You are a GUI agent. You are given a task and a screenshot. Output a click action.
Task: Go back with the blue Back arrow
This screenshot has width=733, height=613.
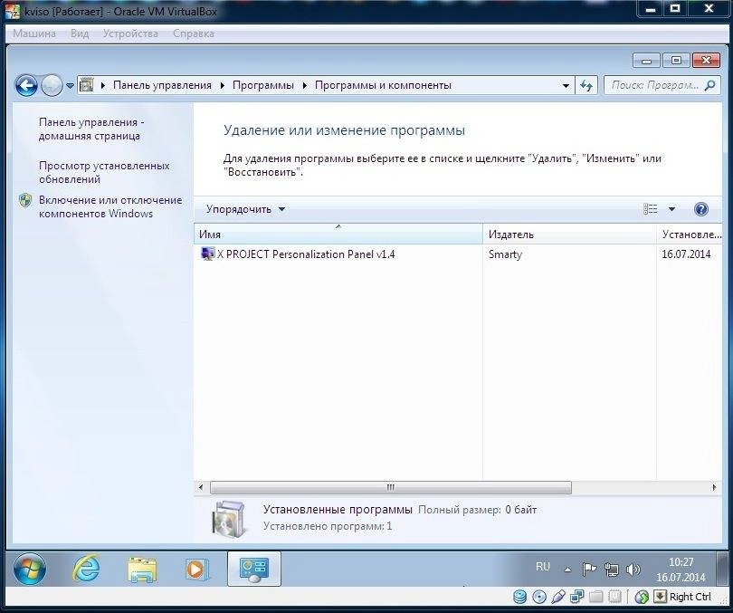(x=26, y=86)
